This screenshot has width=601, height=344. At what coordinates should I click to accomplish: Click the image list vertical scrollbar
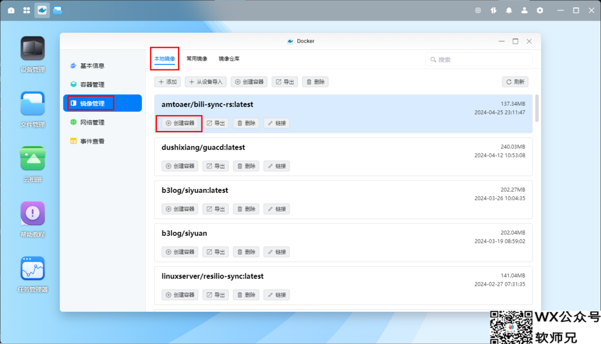click(x=537, y=108)
